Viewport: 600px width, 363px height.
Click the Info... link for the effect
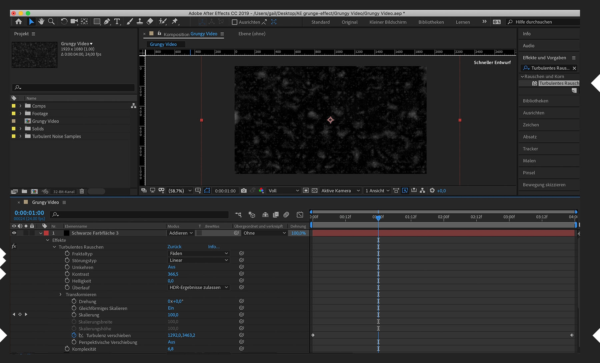(x=214, y=247)
